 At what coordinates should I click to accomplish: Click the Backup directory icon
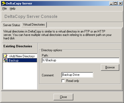[x=5, y=60]
